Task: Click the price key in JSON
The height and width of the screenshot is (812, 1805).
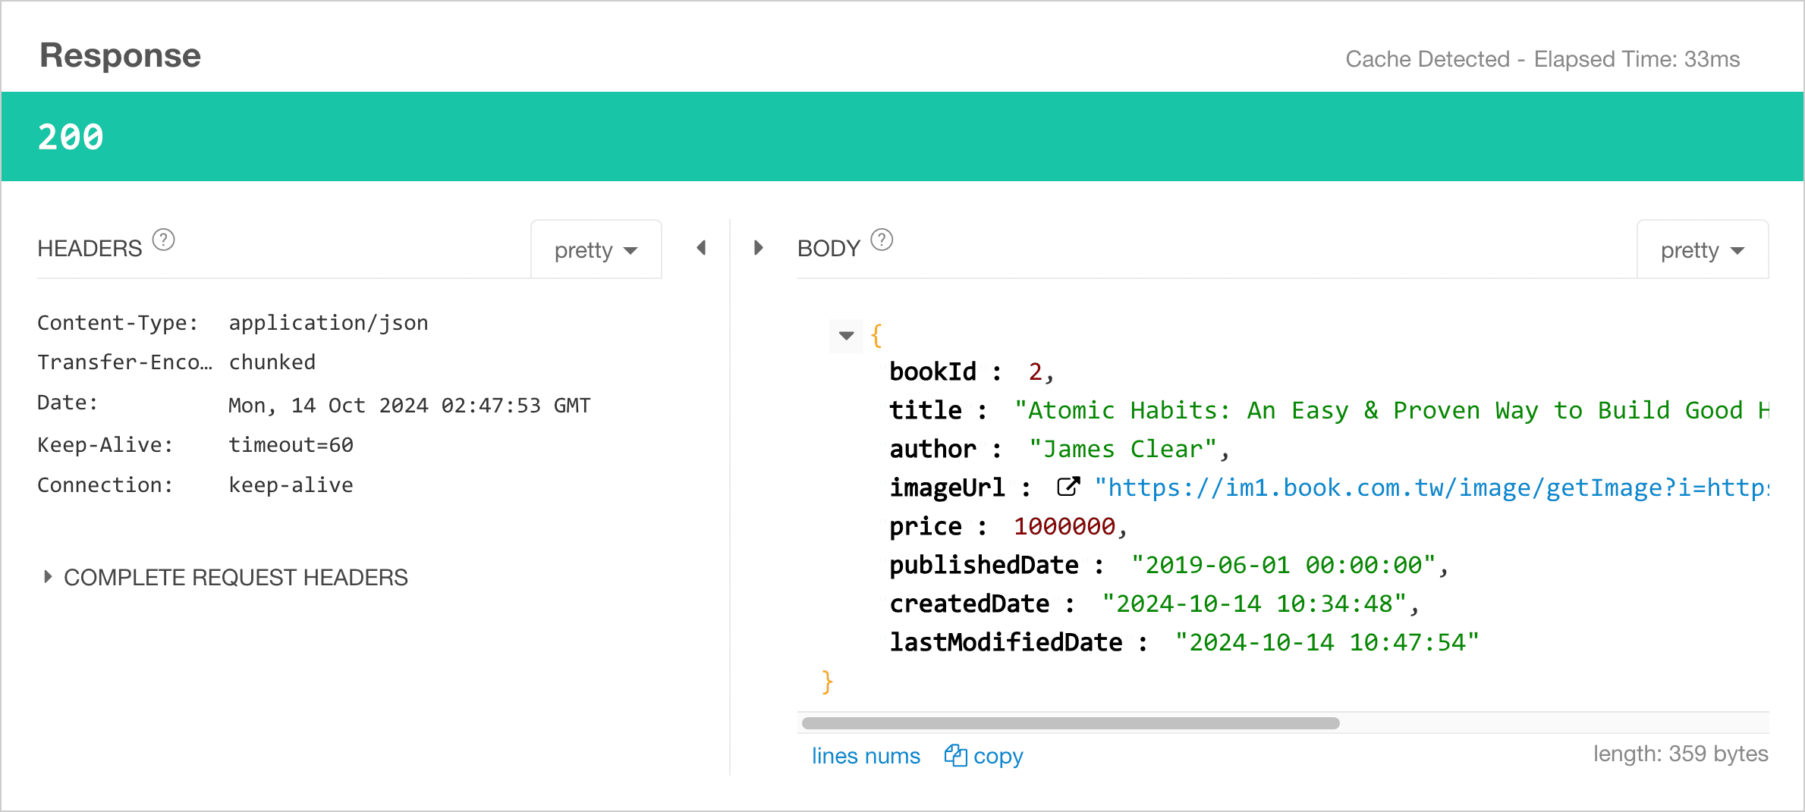Action: coord(926,526)
